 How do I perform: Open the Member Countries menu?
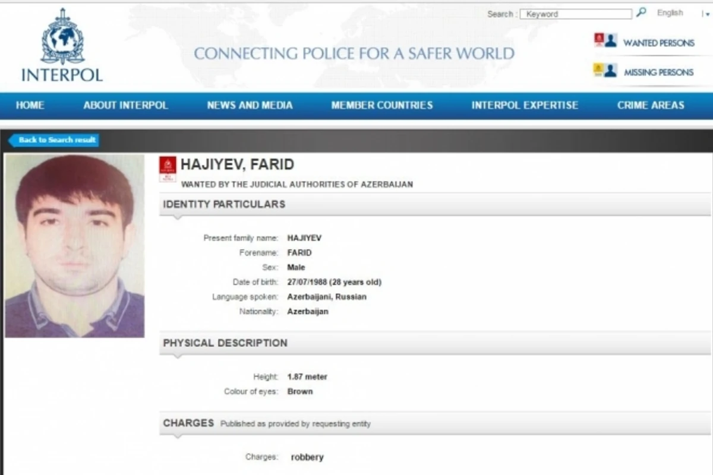point(382,106)
